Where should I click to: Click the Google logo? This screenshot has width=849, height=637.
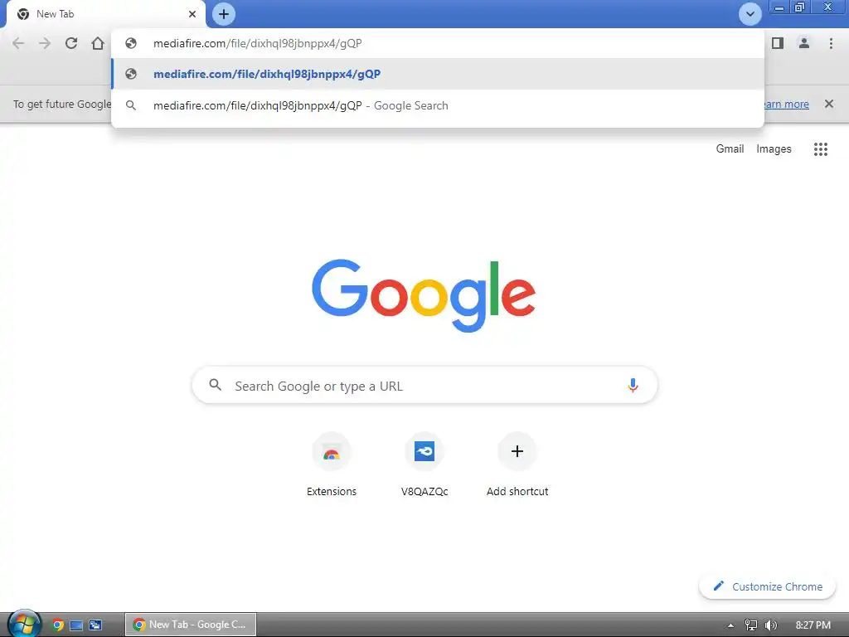point(424,295)
